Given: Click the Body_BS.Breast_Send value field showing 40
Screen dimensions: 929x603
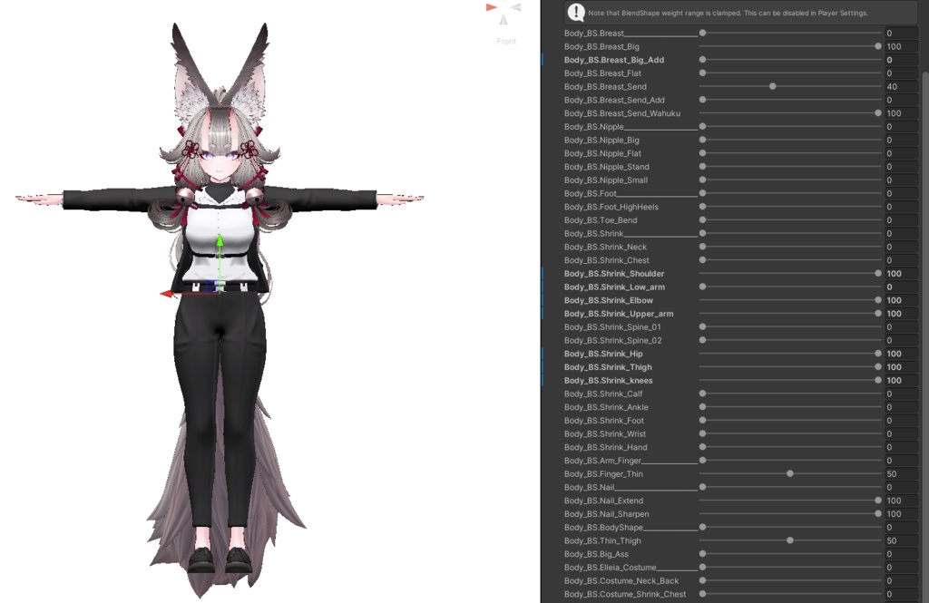Looking at the screenshot, I should pos(901,86).
